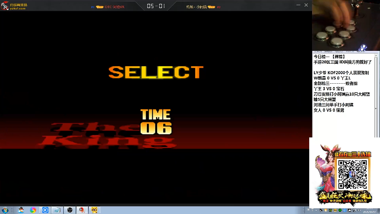The height and width of the screenshot is (214, 380).
Task: Click the P1 player name in header
Action: [x=114, y=7]
